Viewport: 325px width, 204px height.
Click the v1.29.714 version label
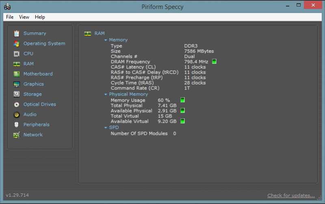(17, 195)
